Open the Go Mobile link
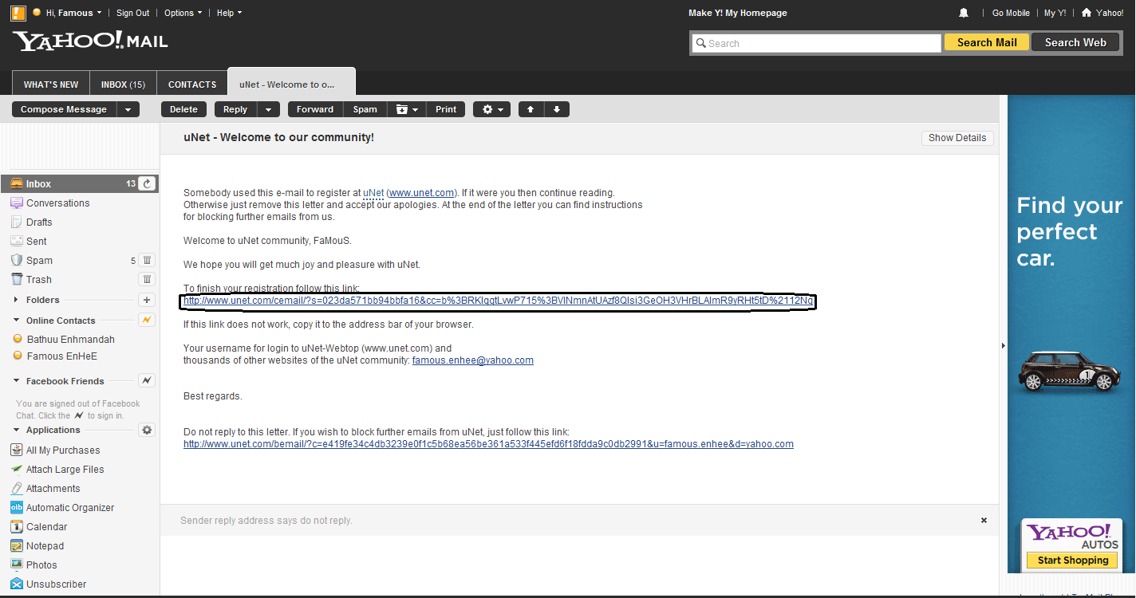This screenshot has width=1136, height=598. point(1011,13)
